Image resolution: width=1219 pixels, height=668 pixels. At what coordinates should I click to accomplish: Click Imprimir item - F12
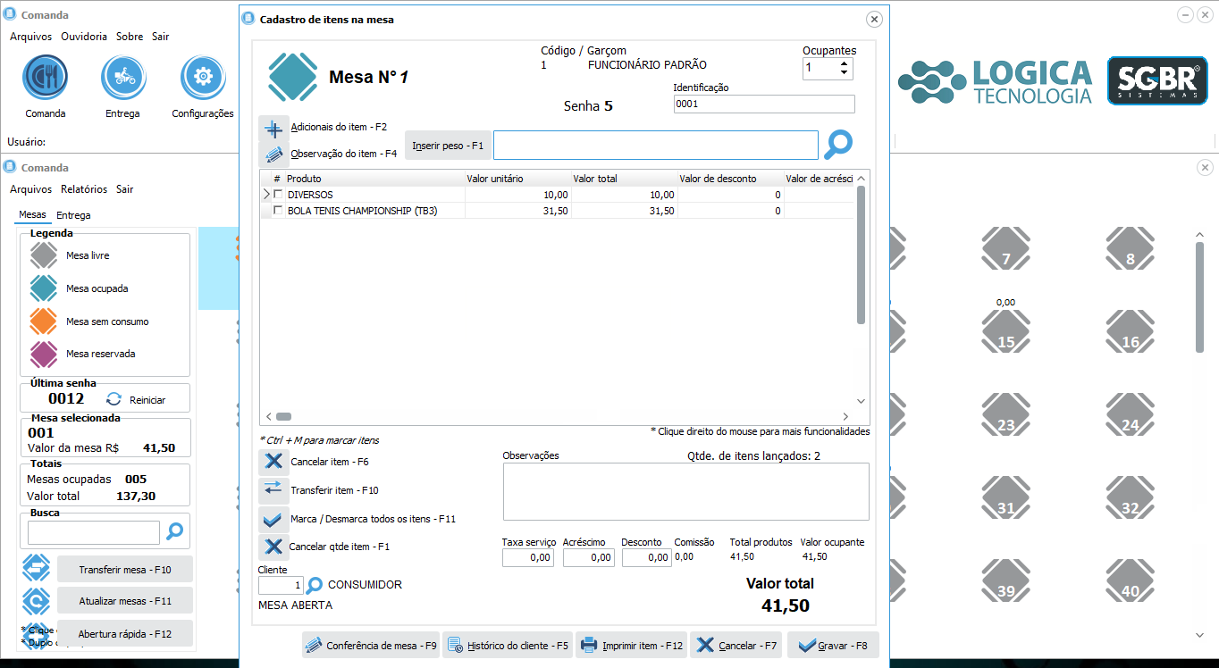point(632,646)
